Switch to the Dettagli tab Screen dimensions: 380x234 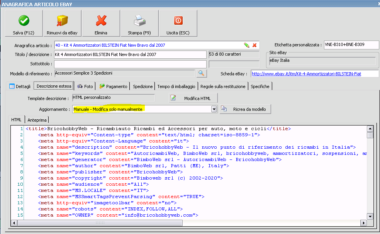tap(20, 86)
